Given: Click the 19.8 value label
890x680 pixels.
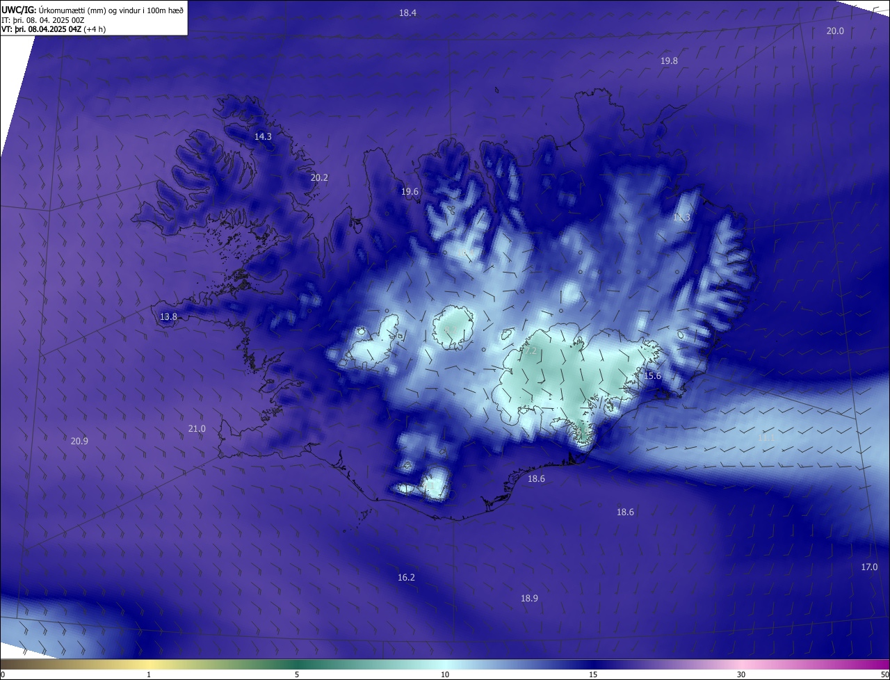Looking at the screenshot, I should click(x=669, y=61).
